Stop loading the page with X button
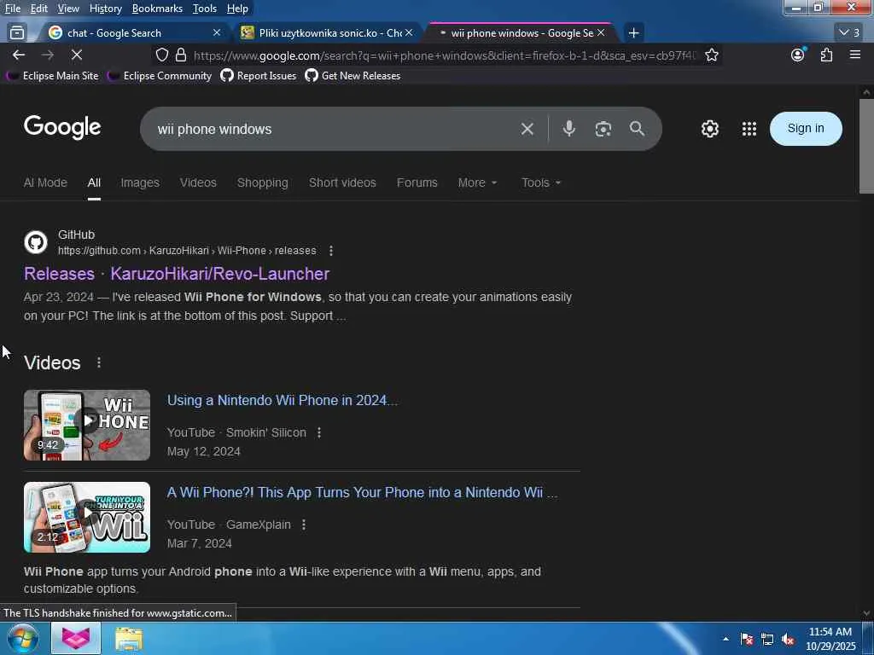 pos(76,55)
